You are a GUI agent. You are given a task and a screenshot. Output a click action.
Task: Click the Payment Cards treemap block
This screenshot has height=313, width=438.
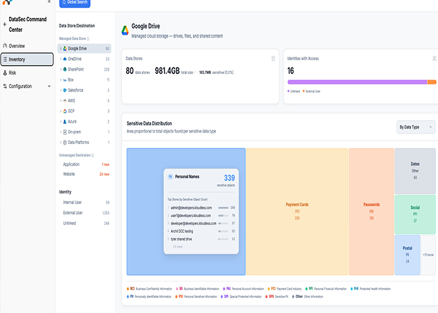297,212
